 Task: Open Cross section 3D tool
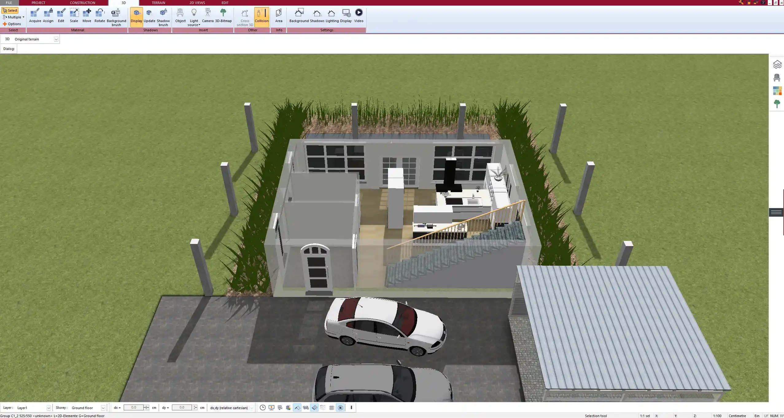click(244, 16)
